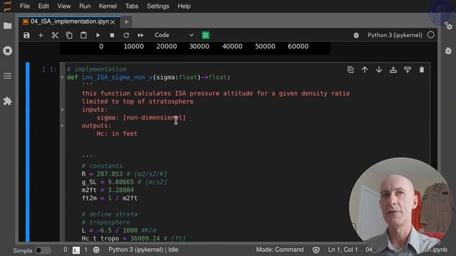The width and height of the screenshot is (456, 256).
Task: Open the Settings menu
Action: click(158, 6)
